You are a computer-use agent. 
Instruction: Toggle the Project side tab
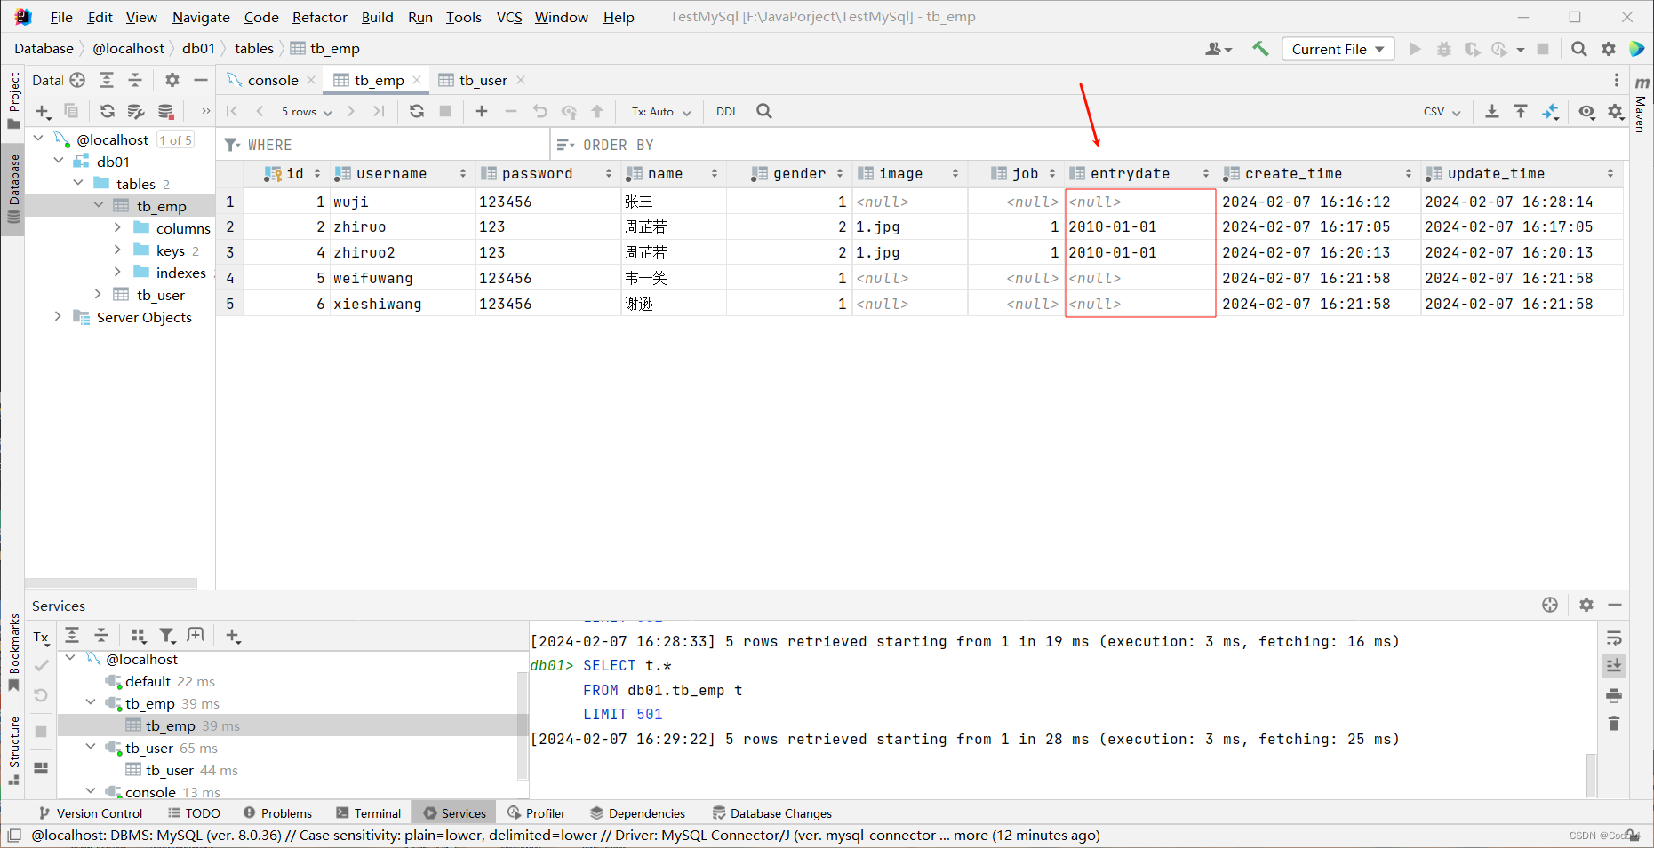pos(13,99)
